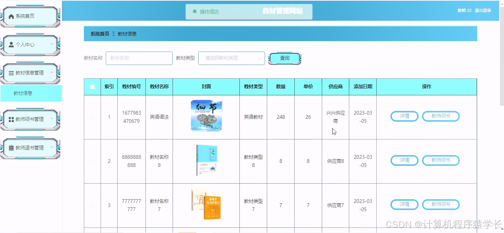The image size is (504, 233).
Task: Open the 教材名称8 book cover thumbnail
Action: pos(206,160)
